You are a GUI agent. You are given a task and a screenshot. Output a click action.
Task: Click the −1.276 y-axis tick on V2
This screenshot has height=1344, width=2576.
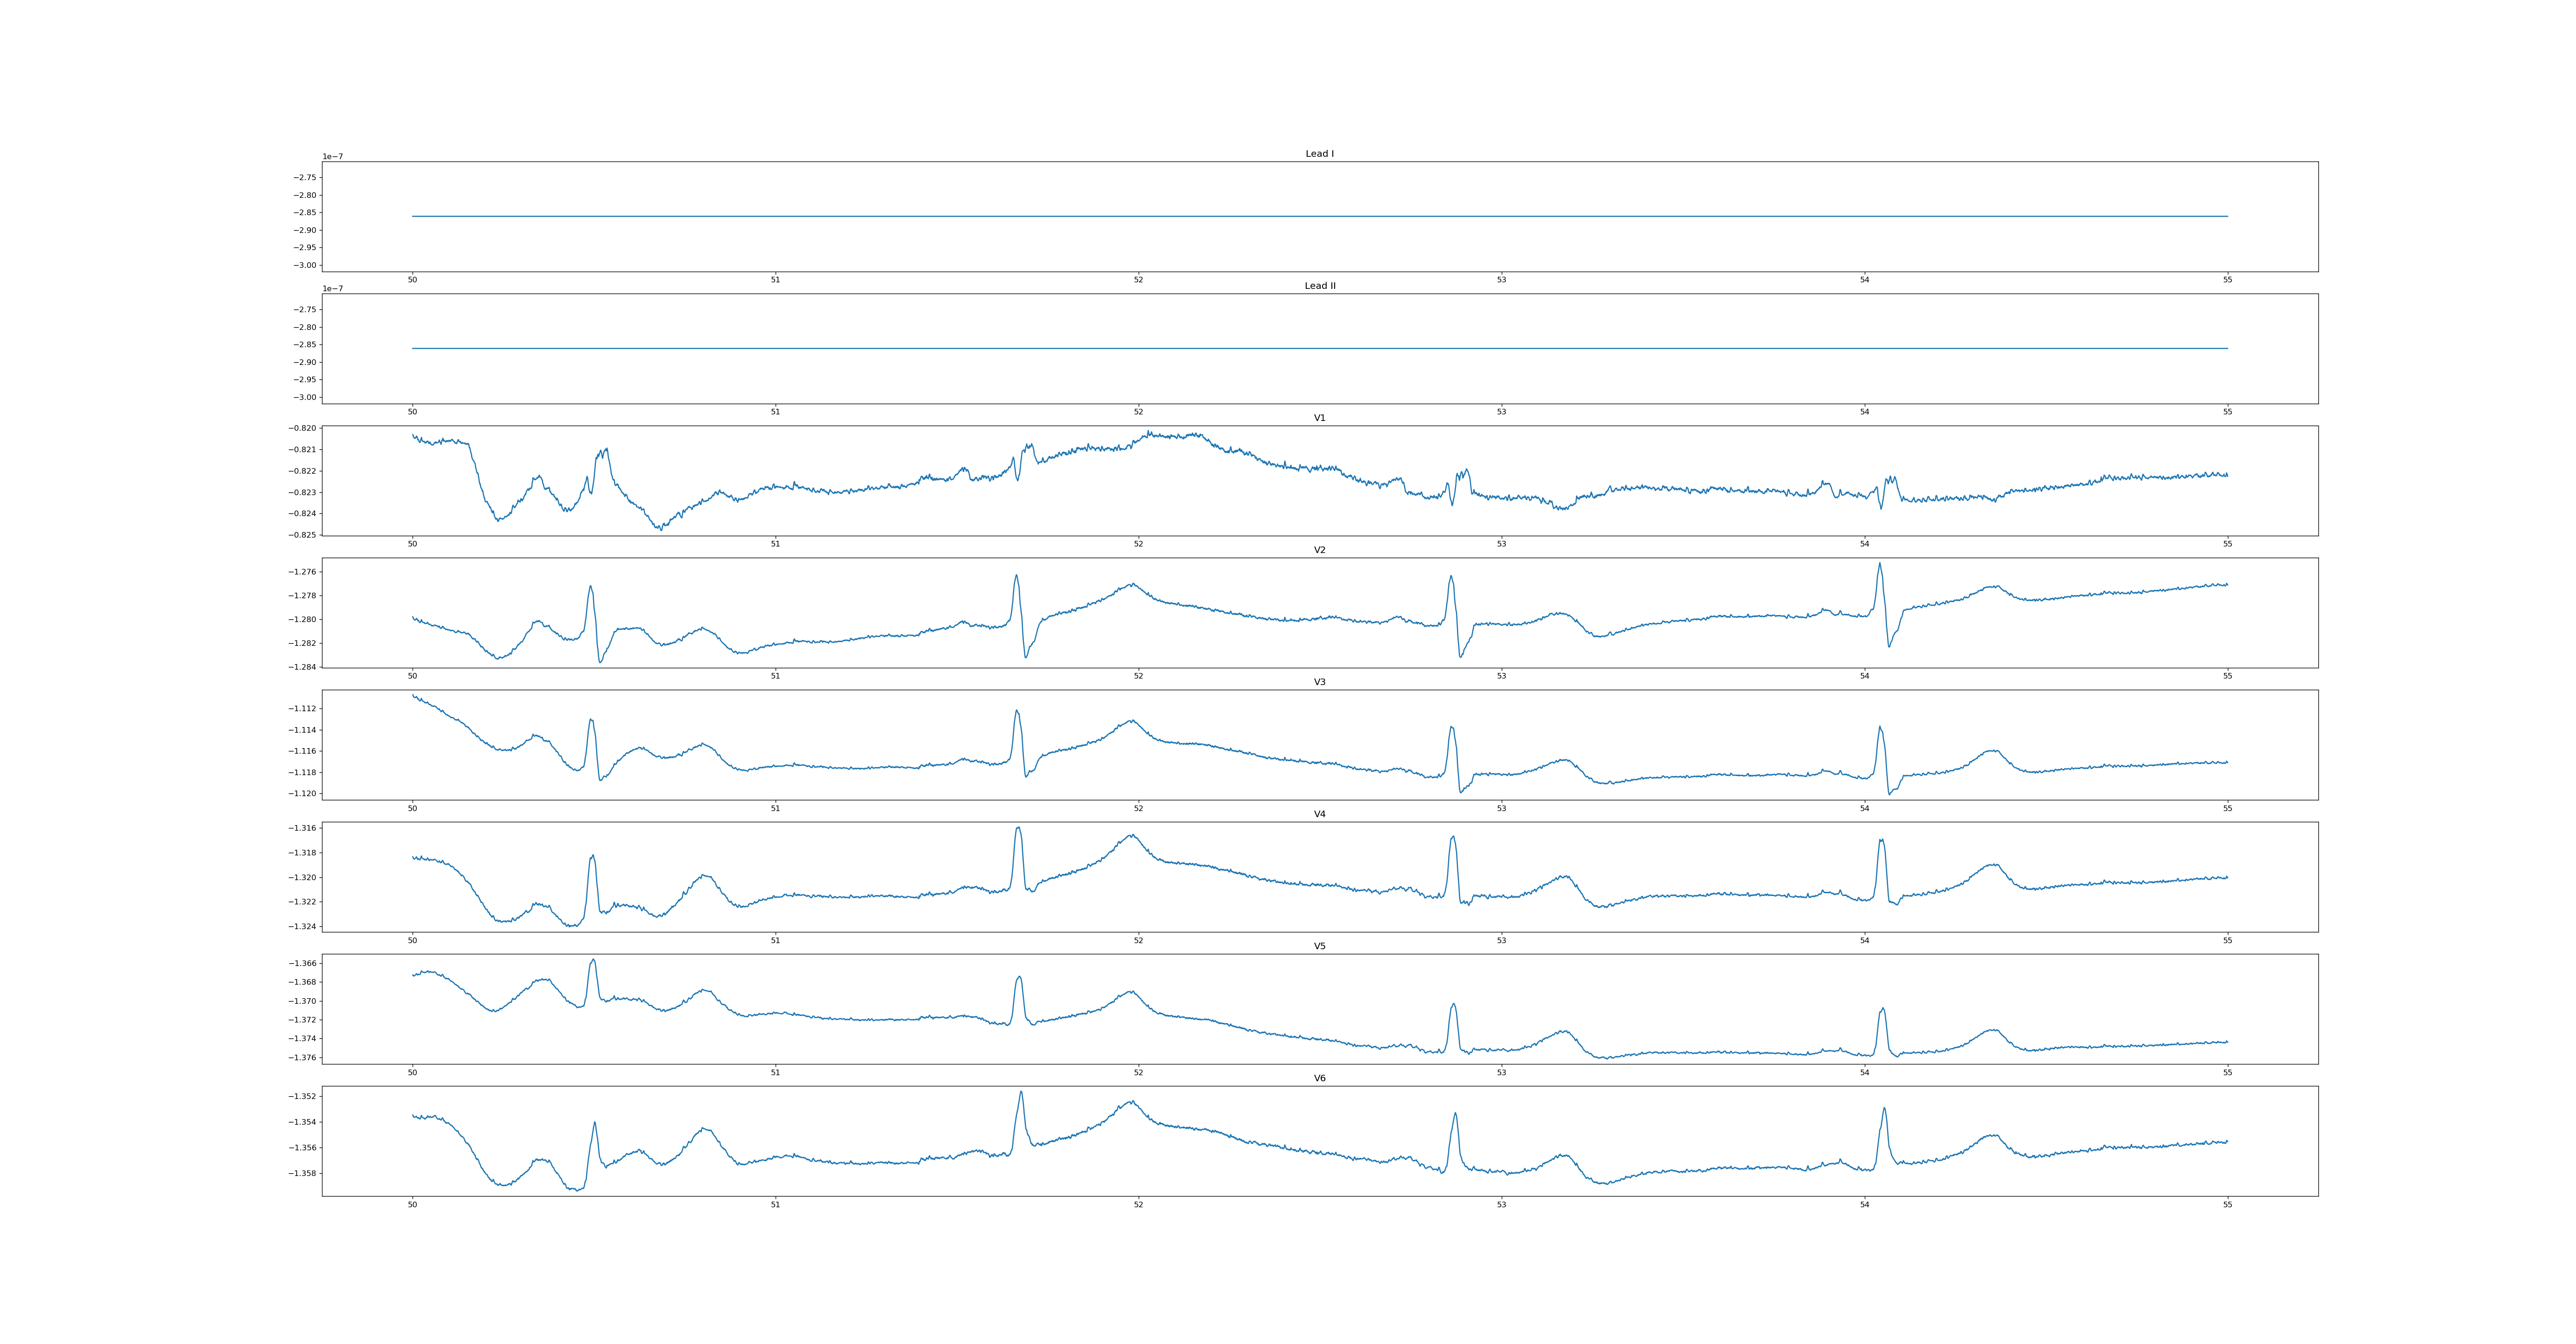pos(302,572)
